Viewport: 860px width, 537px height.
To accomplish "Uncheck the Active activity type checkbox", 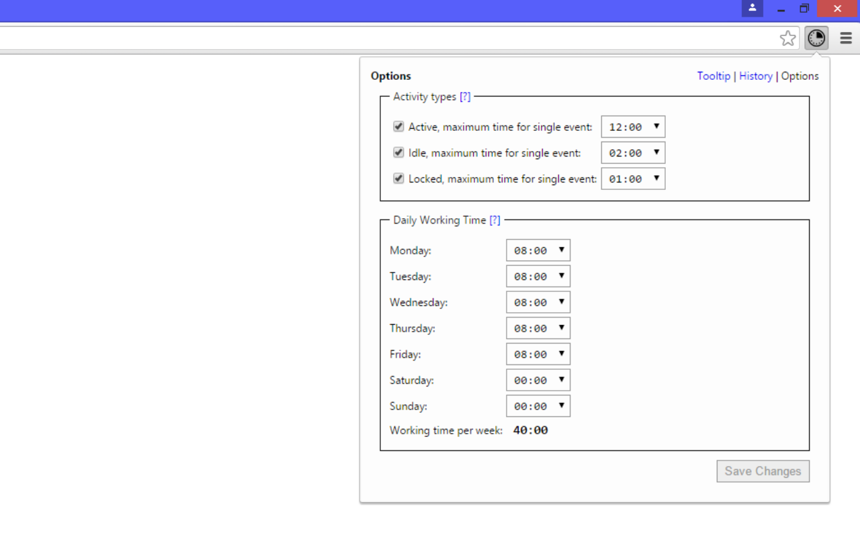I will tap(398, 126).
